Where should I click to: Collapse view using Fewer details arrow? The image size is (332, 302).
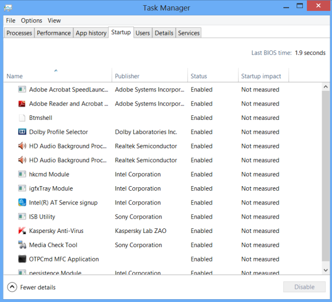tap(12, 287)
